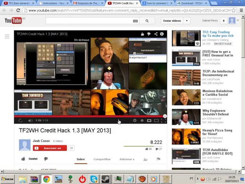The image size is (245, 184).
Task: Open player settings gear
Action: (135, 120)
